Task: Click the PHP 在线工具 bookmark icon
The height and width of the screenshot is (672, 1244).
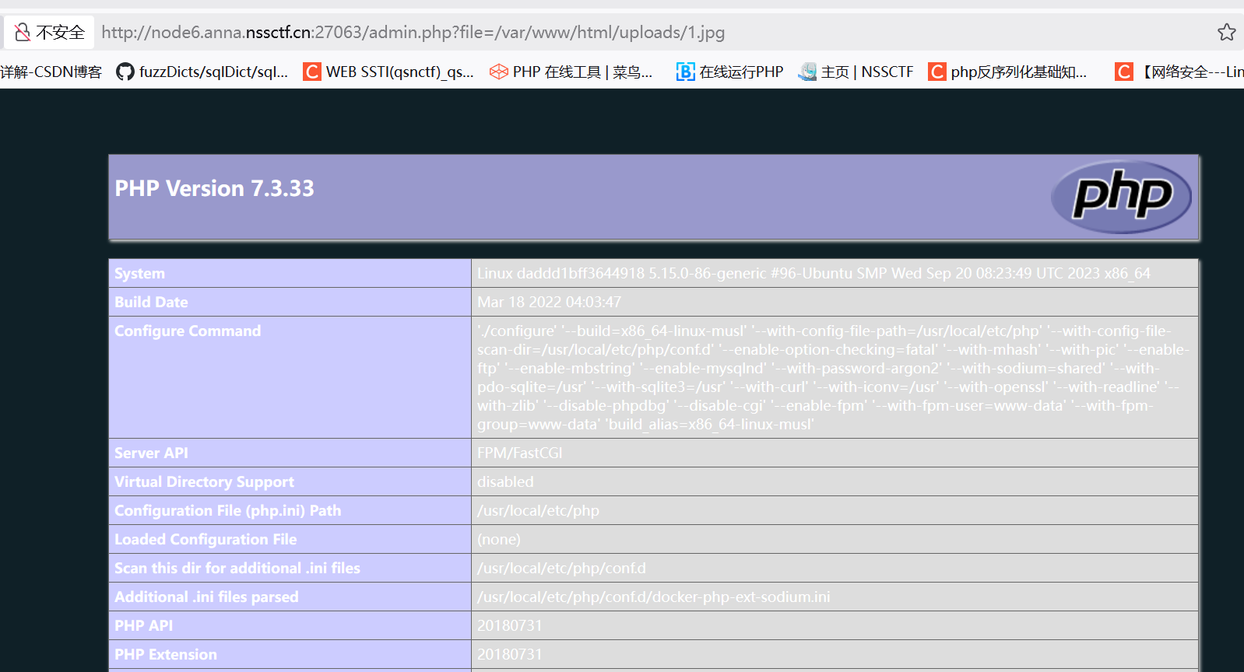Action: pos(498,72)
